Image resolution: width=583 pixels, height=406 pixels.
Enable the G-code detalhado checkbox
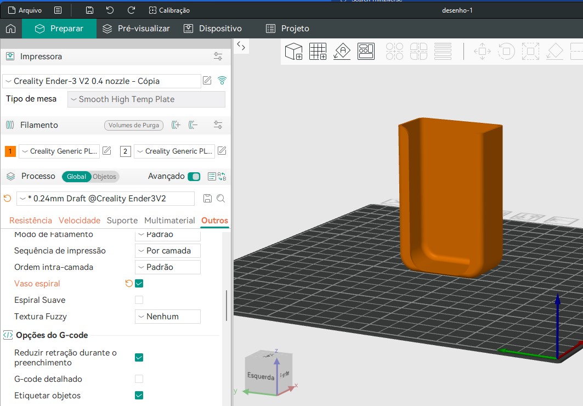click(139, 379)
